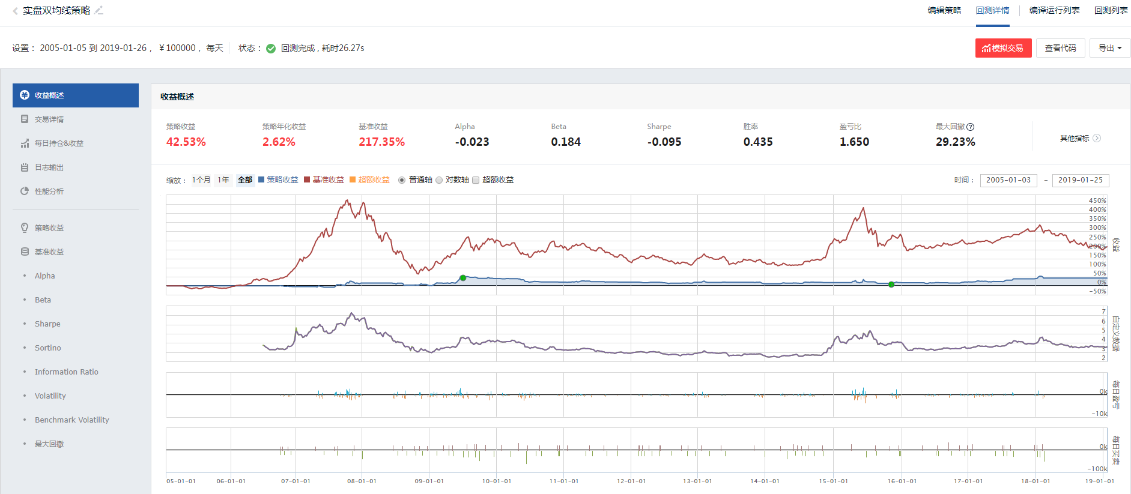Select the 普通轴 radio button
This screenshot has height=494, width=1131.
click(x=402, y=180)
